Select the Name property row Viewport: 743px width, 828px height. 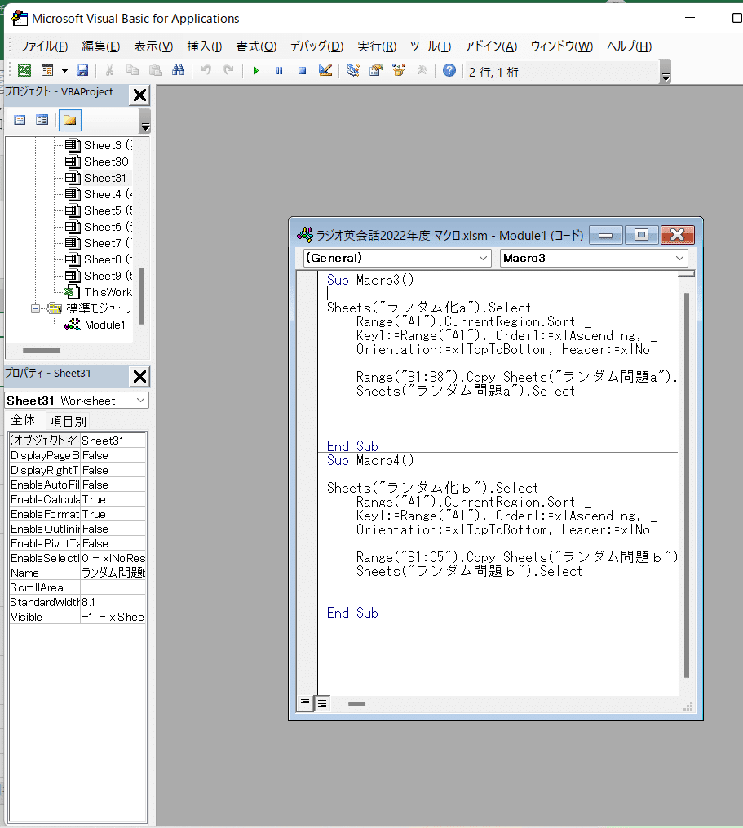[x=77, y=573]
